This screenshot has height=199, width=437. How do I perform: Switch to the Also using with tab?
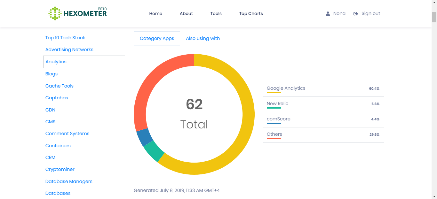pyautogui.click(x=203, y=38)
